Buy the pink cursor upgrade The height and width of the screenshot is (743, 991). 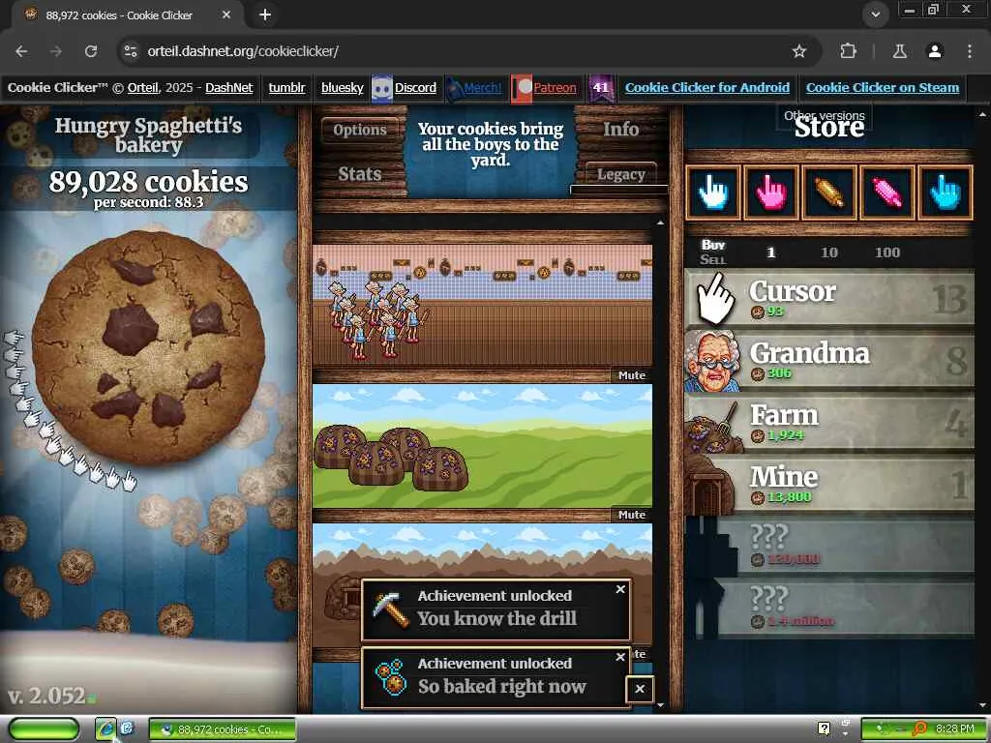771,193
